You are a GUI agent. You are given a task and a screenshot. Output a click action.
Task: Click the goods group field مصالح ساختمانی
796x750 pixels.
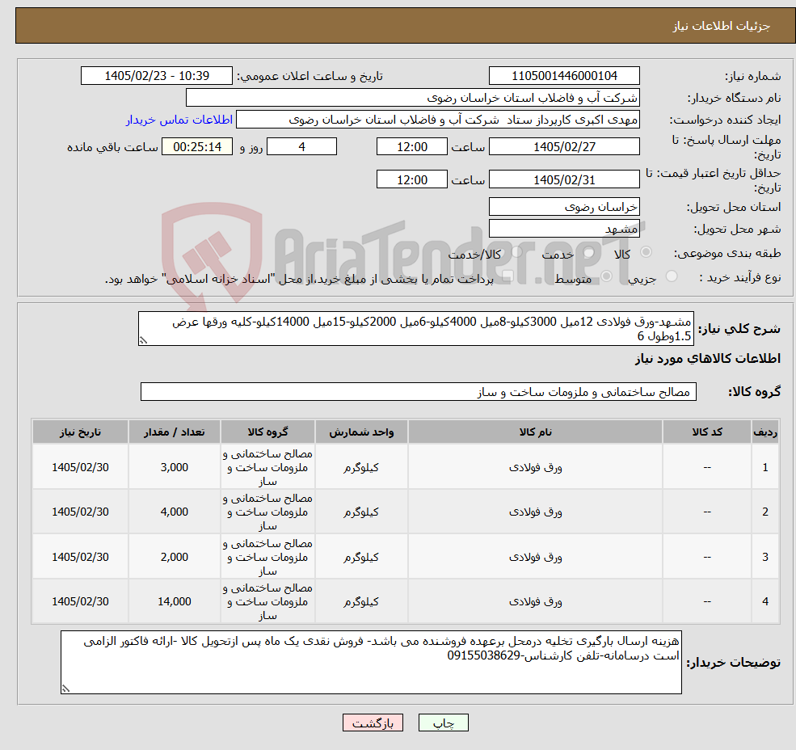[419, 391]
